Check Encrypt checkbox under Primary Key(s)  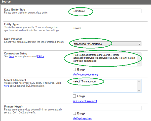pos(74,113)
